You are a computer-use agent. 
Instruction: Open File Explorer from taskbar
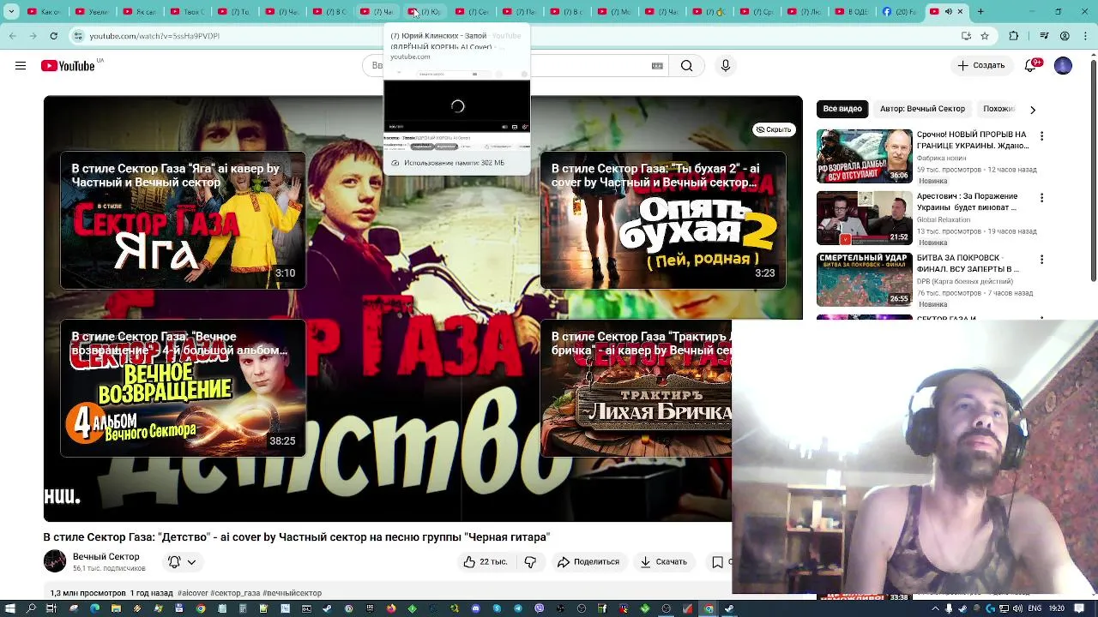pyautogui.click(x=116, y=608)
